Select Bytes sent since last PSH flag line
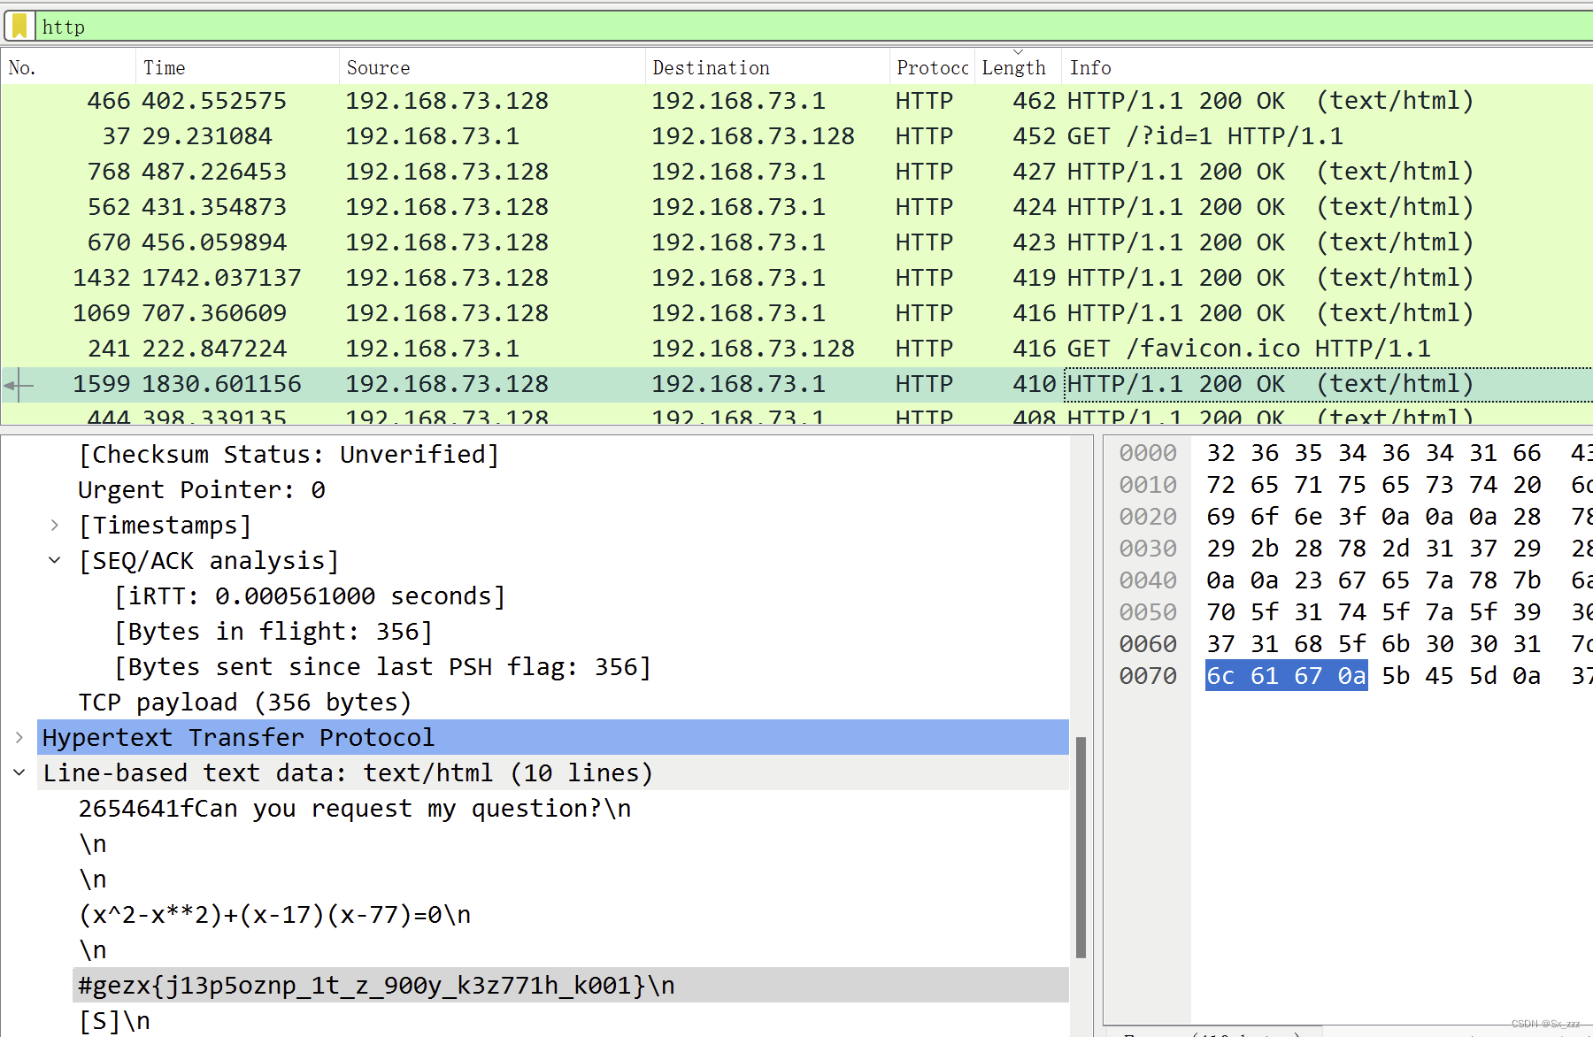The image size is (1593, 1037). tap(382, 667)
